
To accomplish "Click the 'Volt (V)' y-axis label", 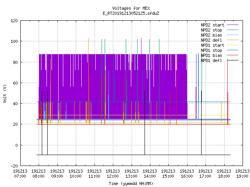I will click(x=5, y=93).
